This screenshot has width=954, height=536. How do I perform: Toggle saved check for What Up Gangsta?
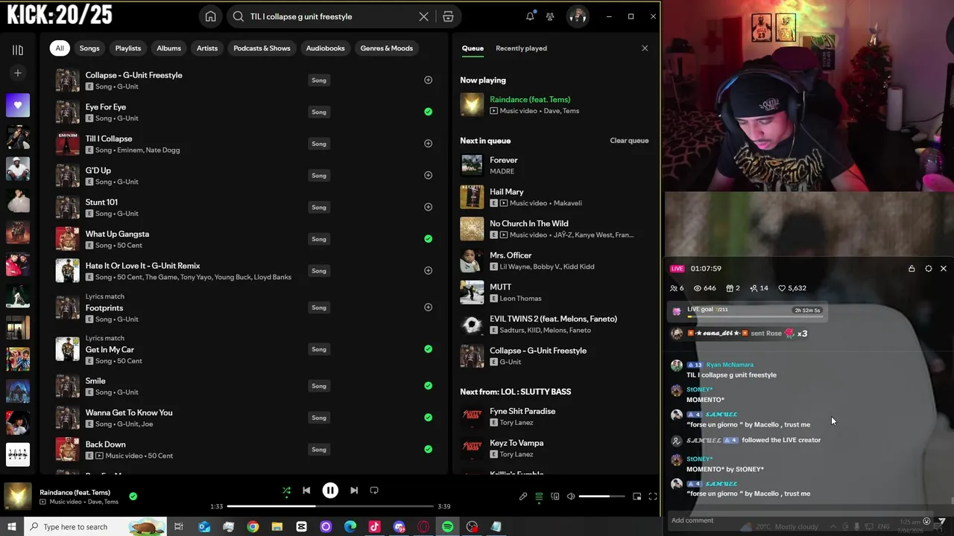[428, 239]
